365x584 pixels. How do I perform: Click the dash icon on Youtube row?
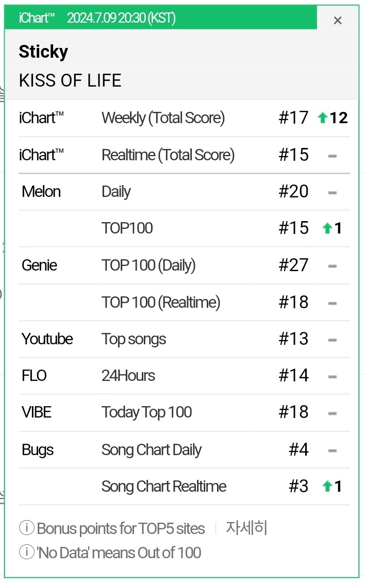[x=333, y=340]
